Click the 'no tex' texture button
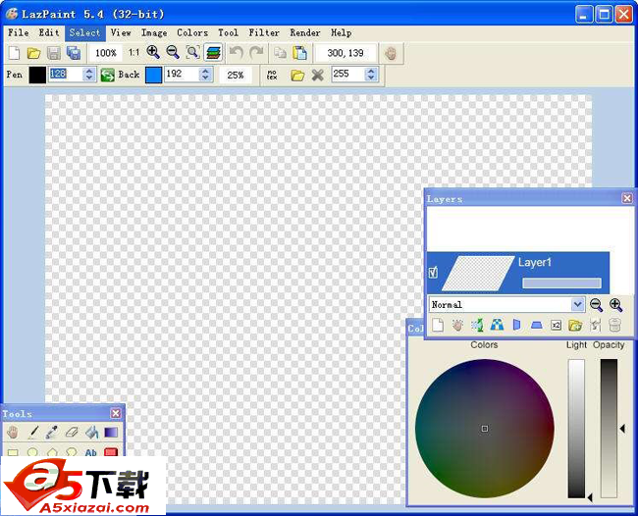 (272, 75)
